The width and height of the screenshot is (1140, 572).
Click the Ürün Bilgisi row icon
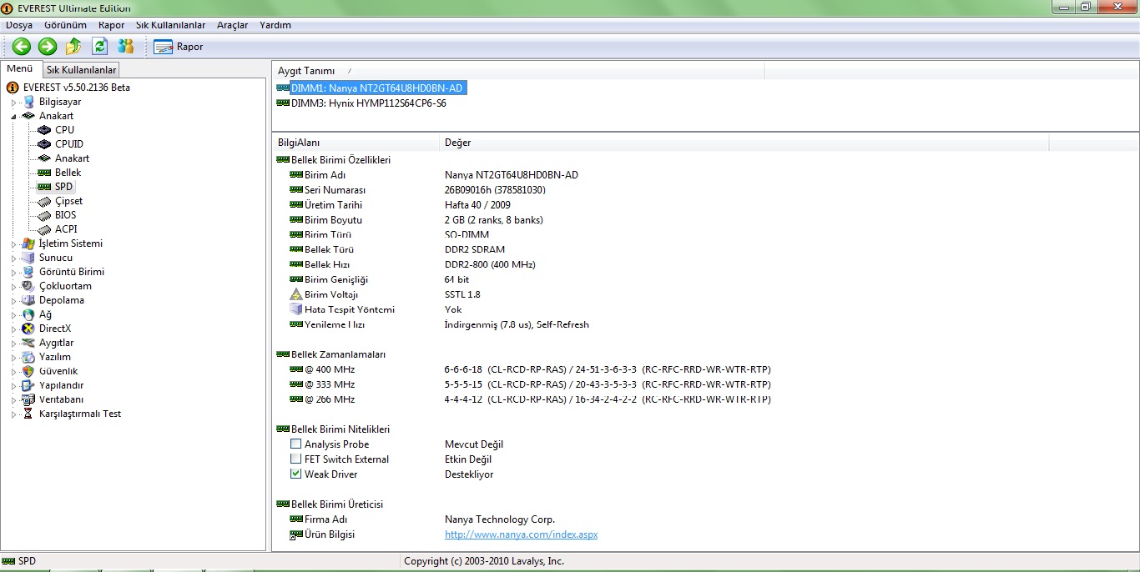coord(296,534)
